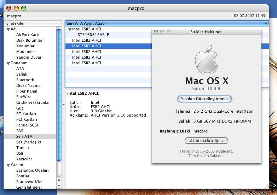Click the window resize grip corner
Viewport: 277px width, 195px height.
click(267, 187)
